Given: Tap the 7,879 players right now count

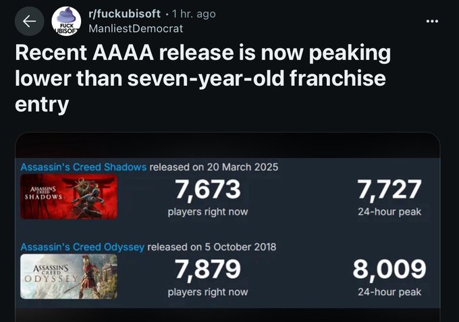Looking at the screenshot, I should point(208,269).
